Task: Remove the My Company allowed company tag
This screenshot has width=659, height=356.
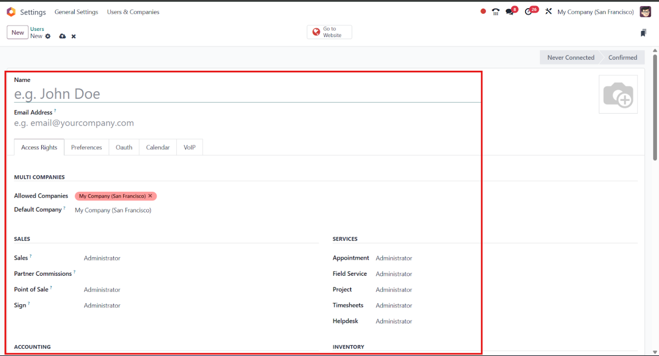Action: (x=150, y=196)
